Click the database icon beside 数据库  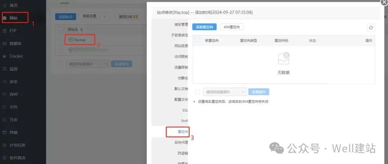[5, 43]
